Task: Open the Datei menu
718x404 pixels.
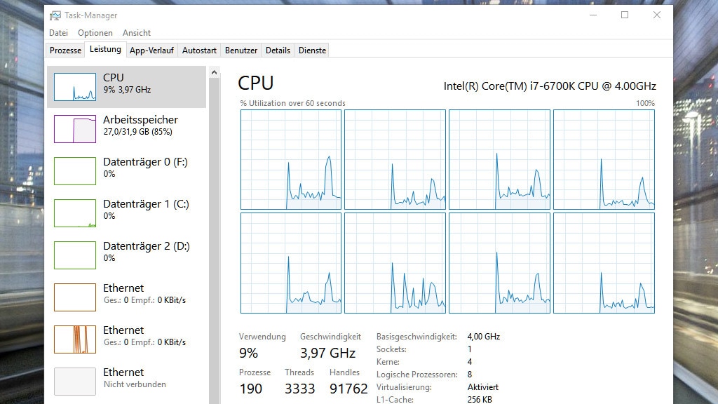Action: pyautogui.click(x=58, y=32)
